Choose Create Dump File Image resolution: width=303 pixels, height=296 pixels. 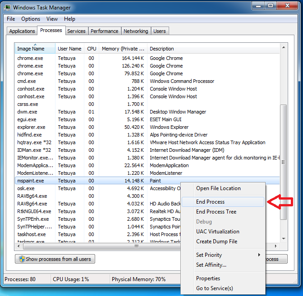click(x=223, y=241)
